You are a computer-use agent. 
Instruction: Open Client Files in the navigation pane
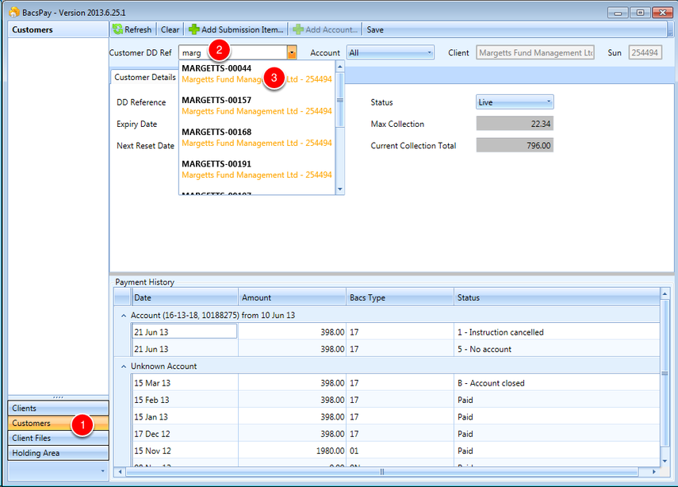(58, 438)
